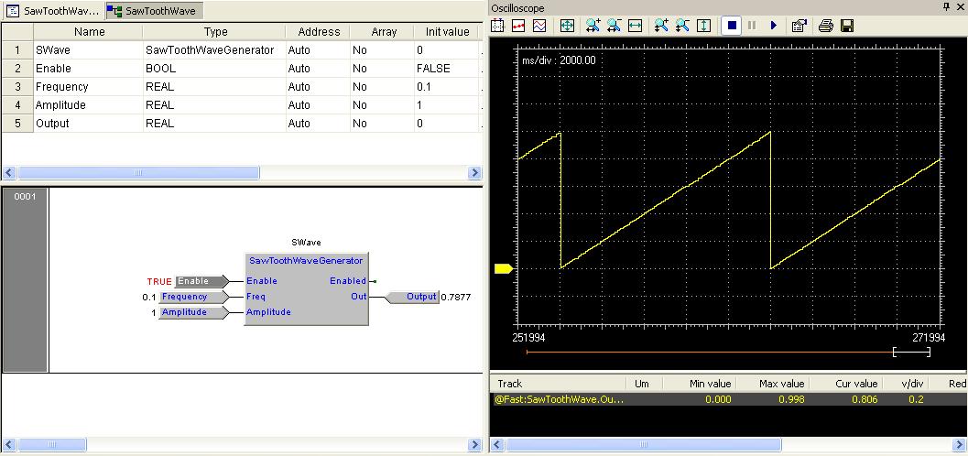Click the show sample points icon
The image size is (968, 456).
[x=519, y=26]
